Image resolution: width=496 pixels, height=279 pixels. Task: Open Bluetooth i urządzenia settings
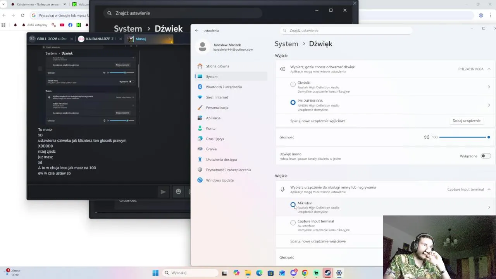231,87
